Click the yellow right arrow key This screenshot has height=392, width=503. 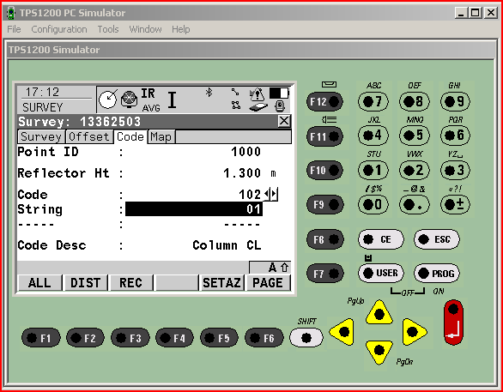point(414,332)
